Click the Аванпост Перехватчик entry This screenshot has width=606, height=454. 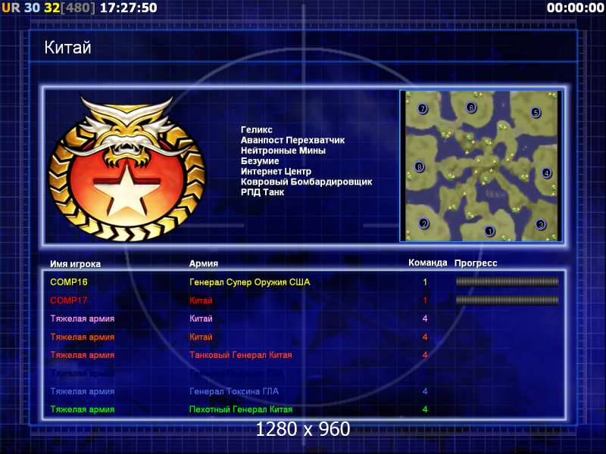point(292,140)
